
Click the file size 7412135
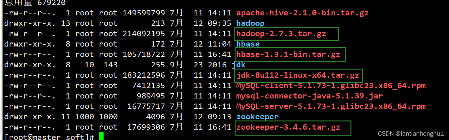point(148,86)
